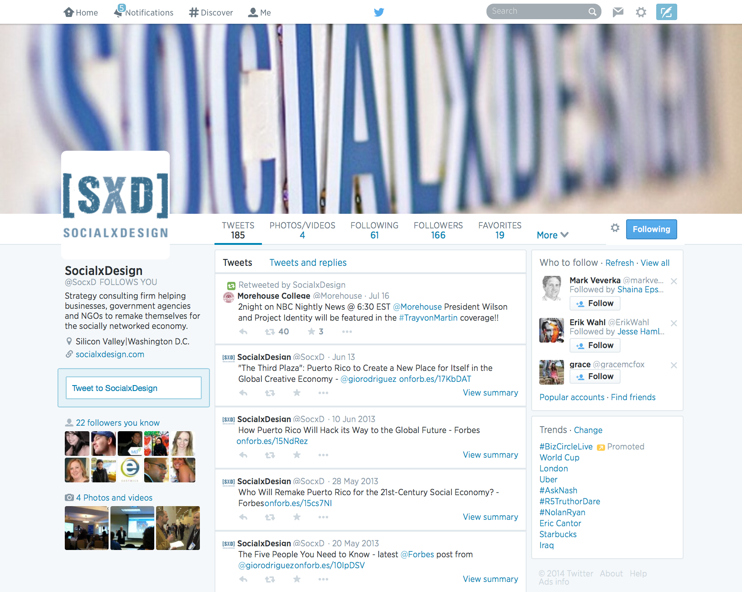
Task: View summary of 10 Jun 2013 tweet
Action: pos(491,455)
